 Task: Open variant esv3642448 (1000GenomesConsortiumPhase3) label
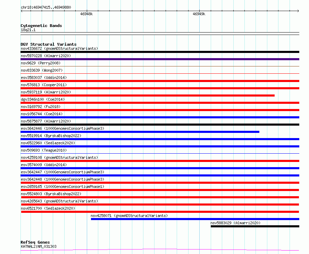[62, 179]
